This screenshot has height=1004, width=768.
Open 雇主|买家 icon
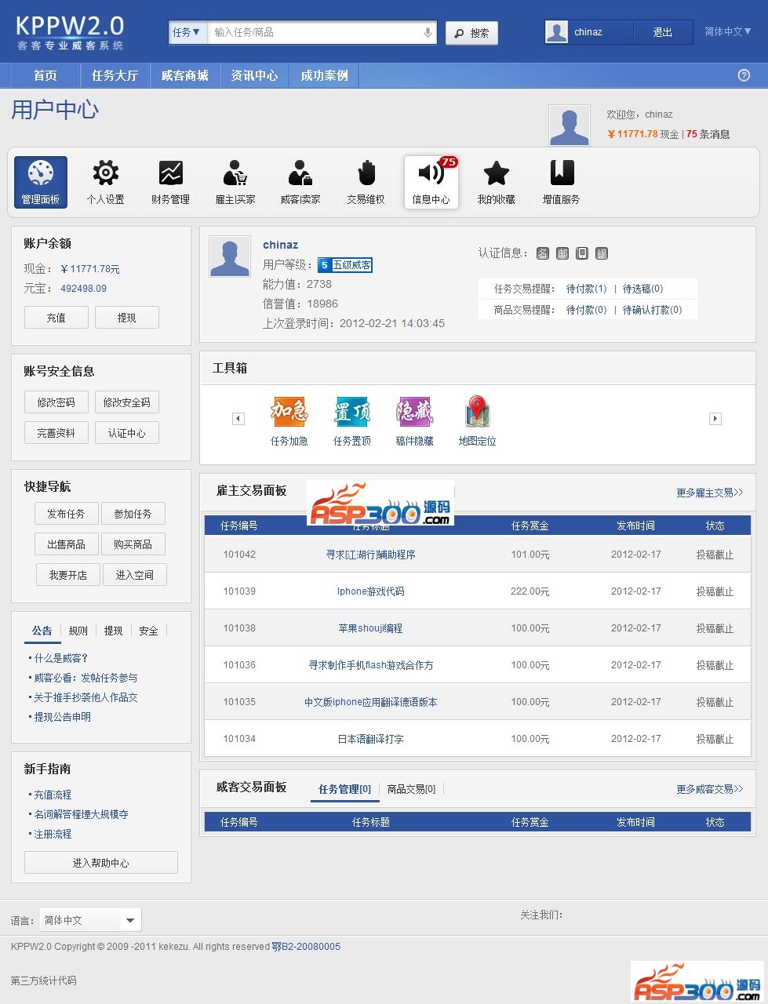point(235,182)
